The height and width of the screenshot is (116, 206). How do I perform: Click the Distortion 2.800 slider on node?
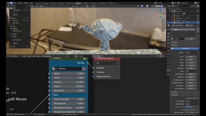pyautogui.click(x=69, y=91)
